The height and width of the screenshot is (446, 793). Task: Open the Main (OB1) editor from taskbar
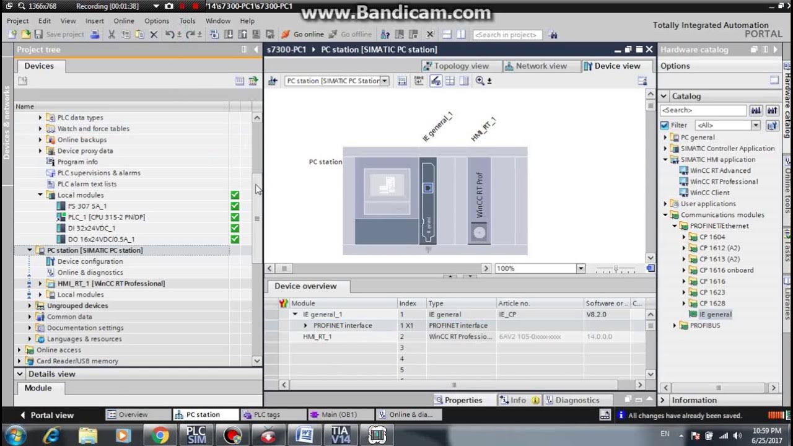coord(340,415)
